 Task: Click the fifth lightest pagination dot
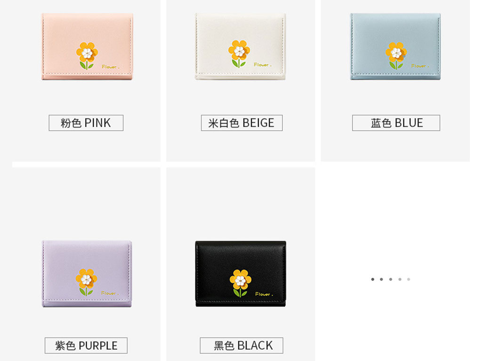pyautogui.click(x=409, y=279)
